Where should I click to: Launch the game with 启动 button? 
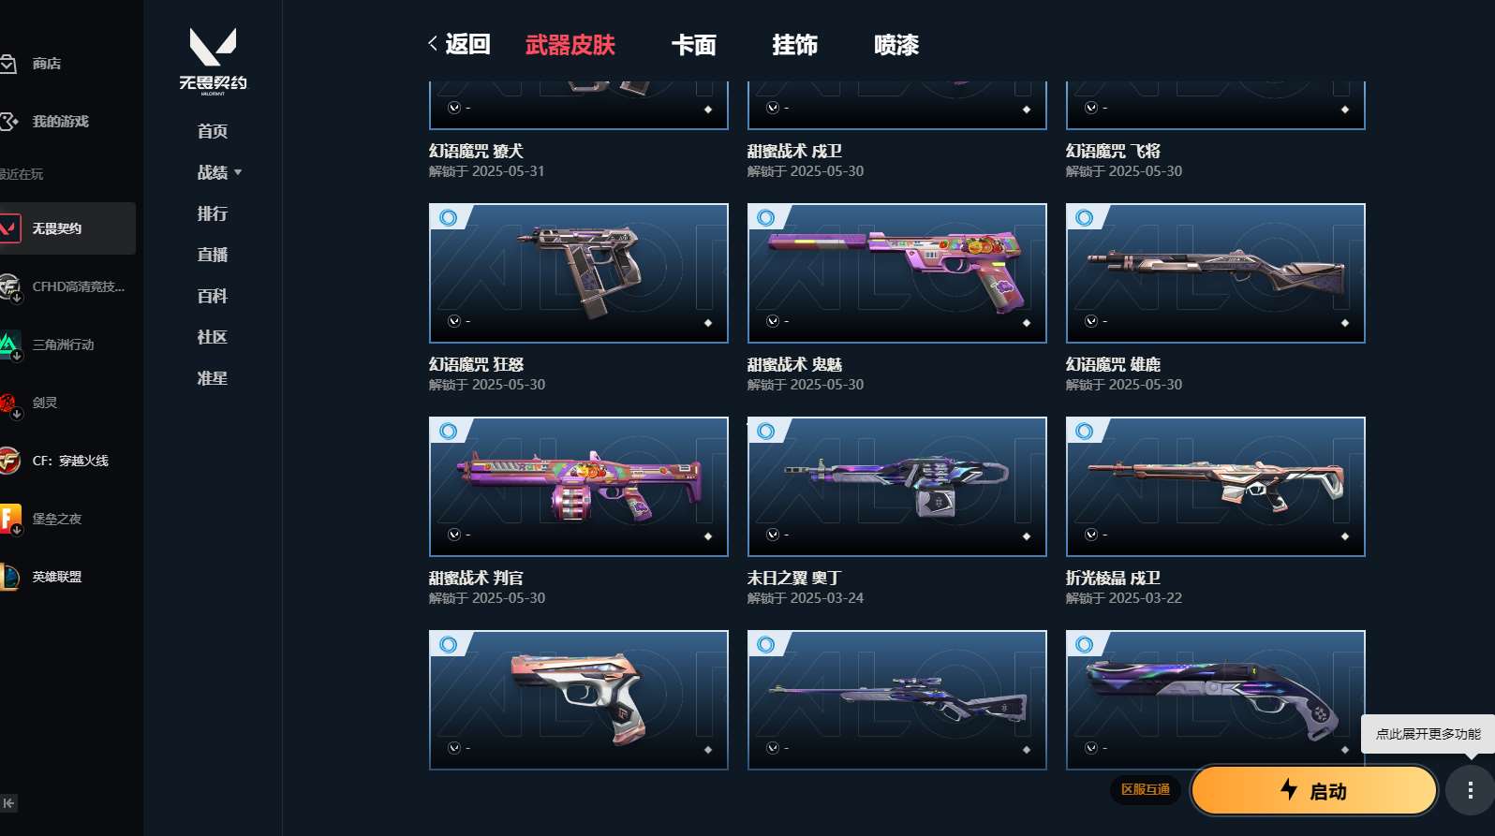pyautogui.click(x=1314, y=791)
